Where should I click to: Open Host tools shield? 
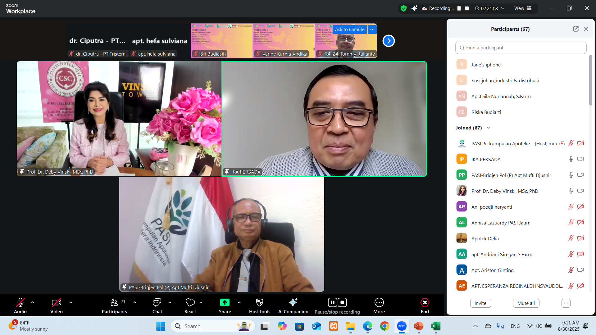(x=259, y=303)
